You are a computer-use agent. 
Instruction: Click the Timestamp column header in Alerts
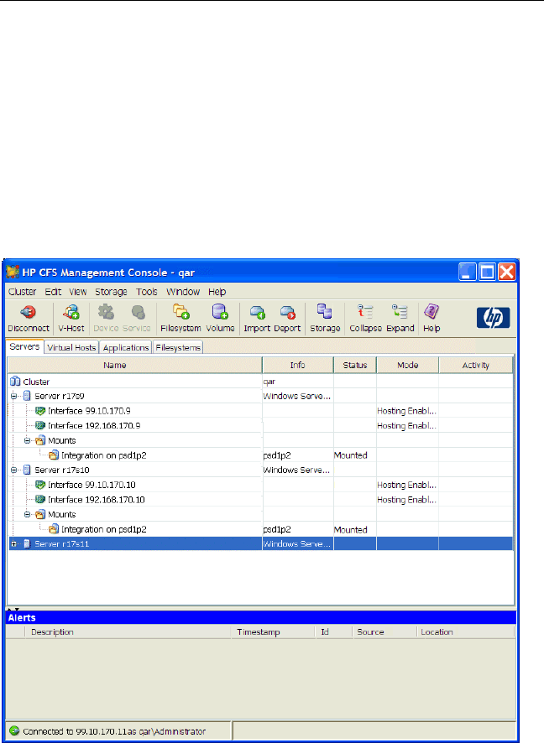pos(259,632)
